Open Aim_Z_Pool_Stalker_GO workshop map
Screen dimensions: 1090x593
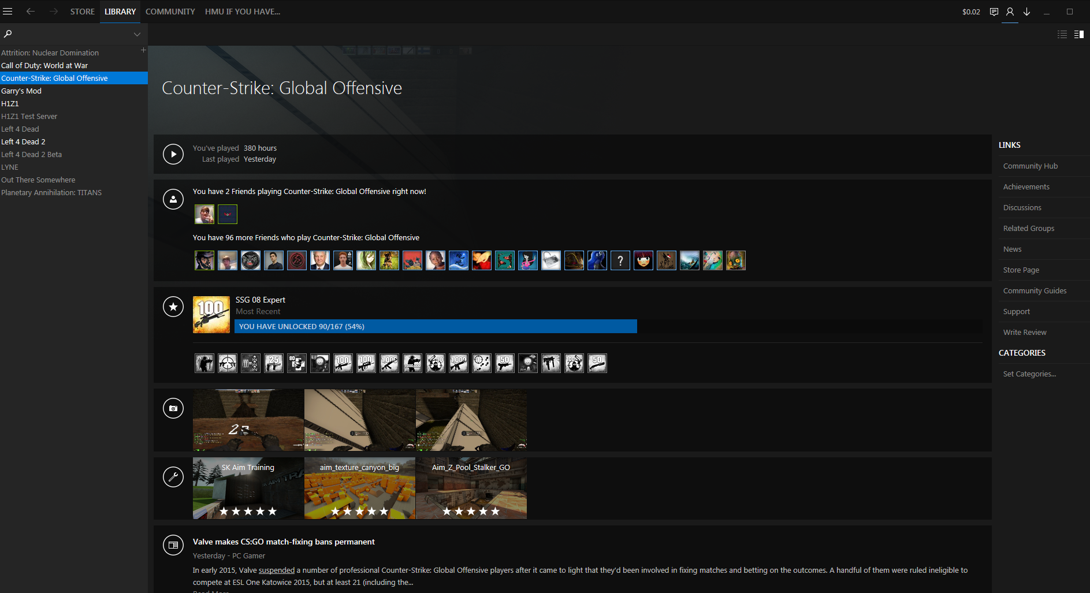coord(471,488)
